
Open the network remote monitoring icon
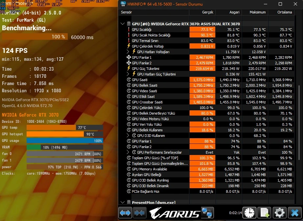tap(207, 212)
